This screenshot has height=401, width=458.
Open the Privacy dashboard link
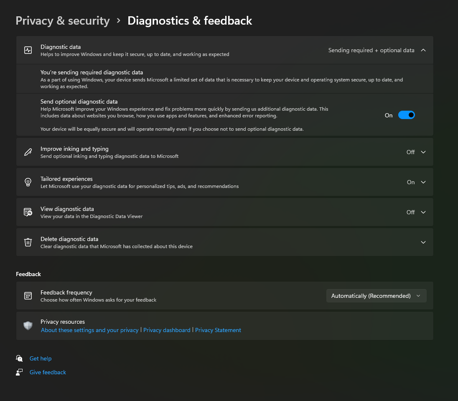(167, 330)
